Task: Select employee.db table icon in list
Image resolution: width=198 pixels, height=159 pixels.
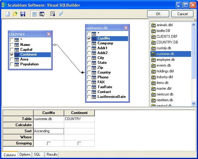Action: 153,60
